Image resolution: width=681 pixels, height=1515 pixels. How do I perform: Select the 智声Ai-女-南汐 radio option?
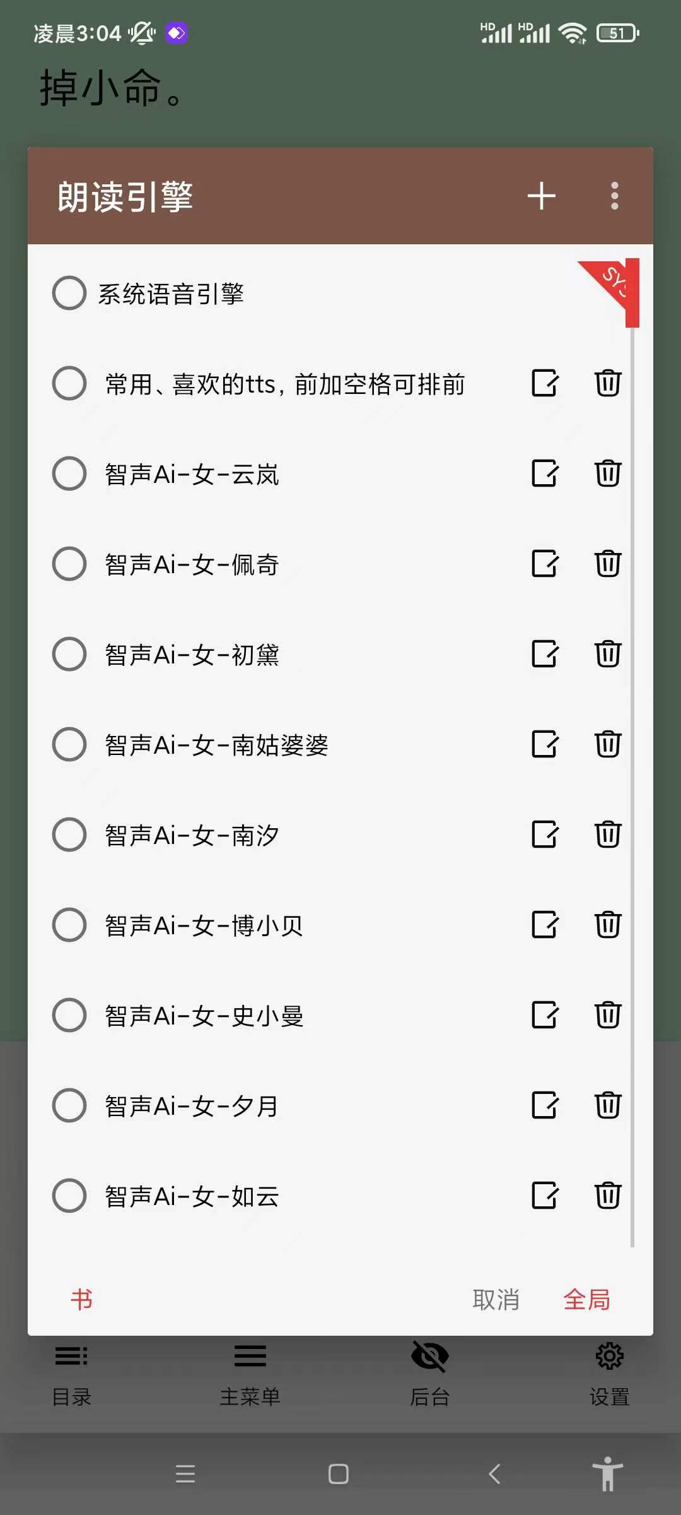click(69, 835)
